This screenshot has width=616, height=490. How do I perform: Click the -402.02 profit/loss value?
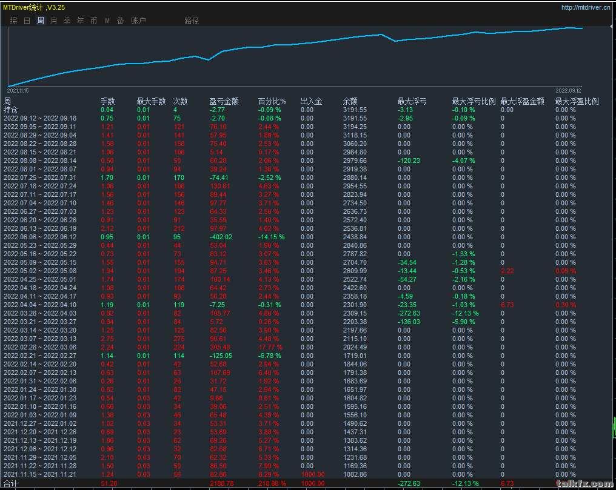tap(221, 237)
